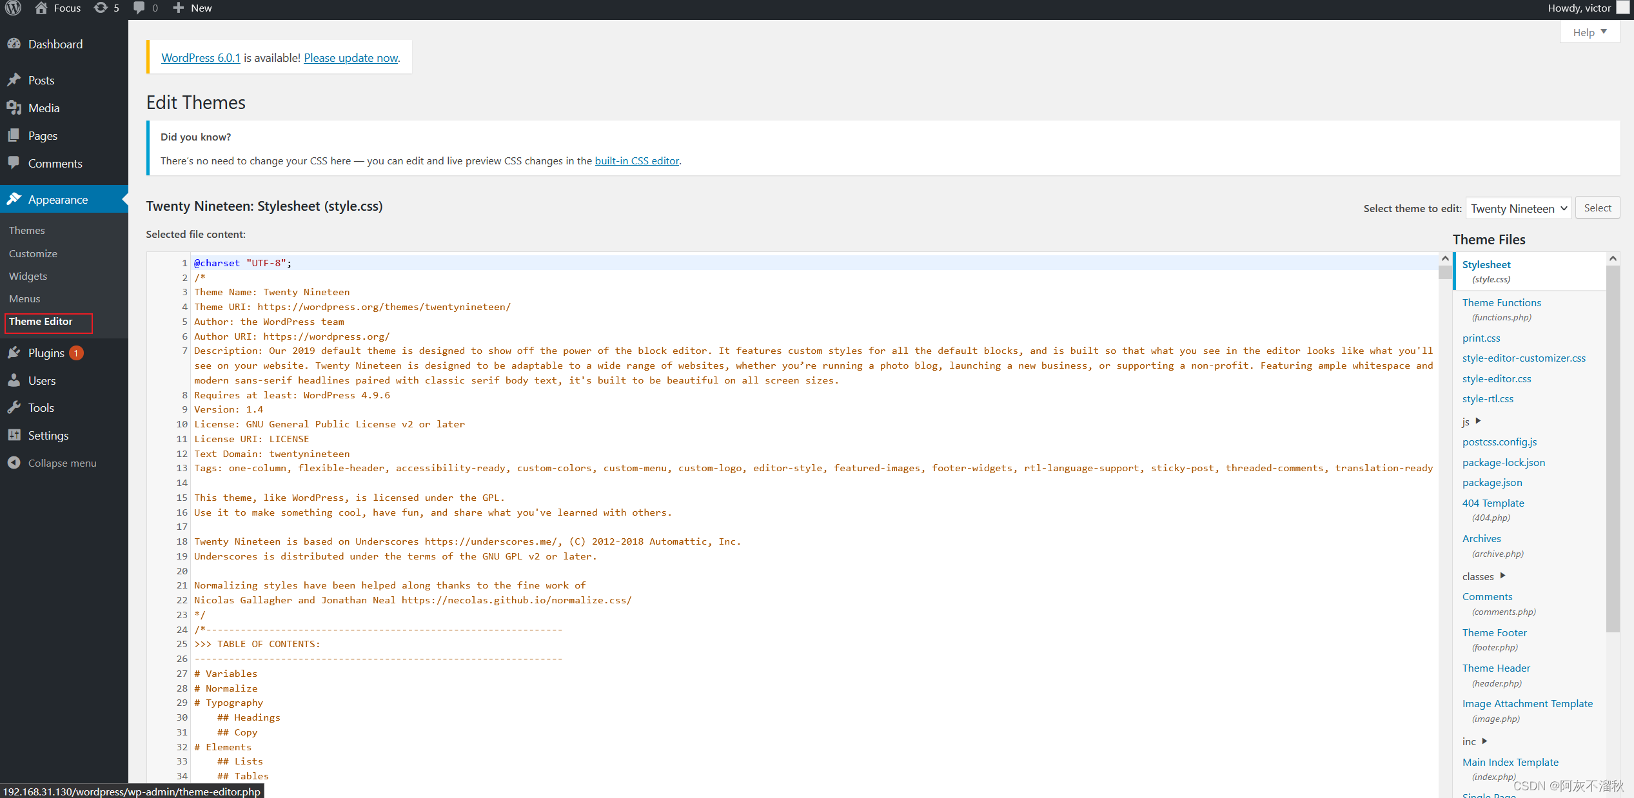Go to Themes submenu
This screenshot has height=798, width=1634.
click(27, 230)
